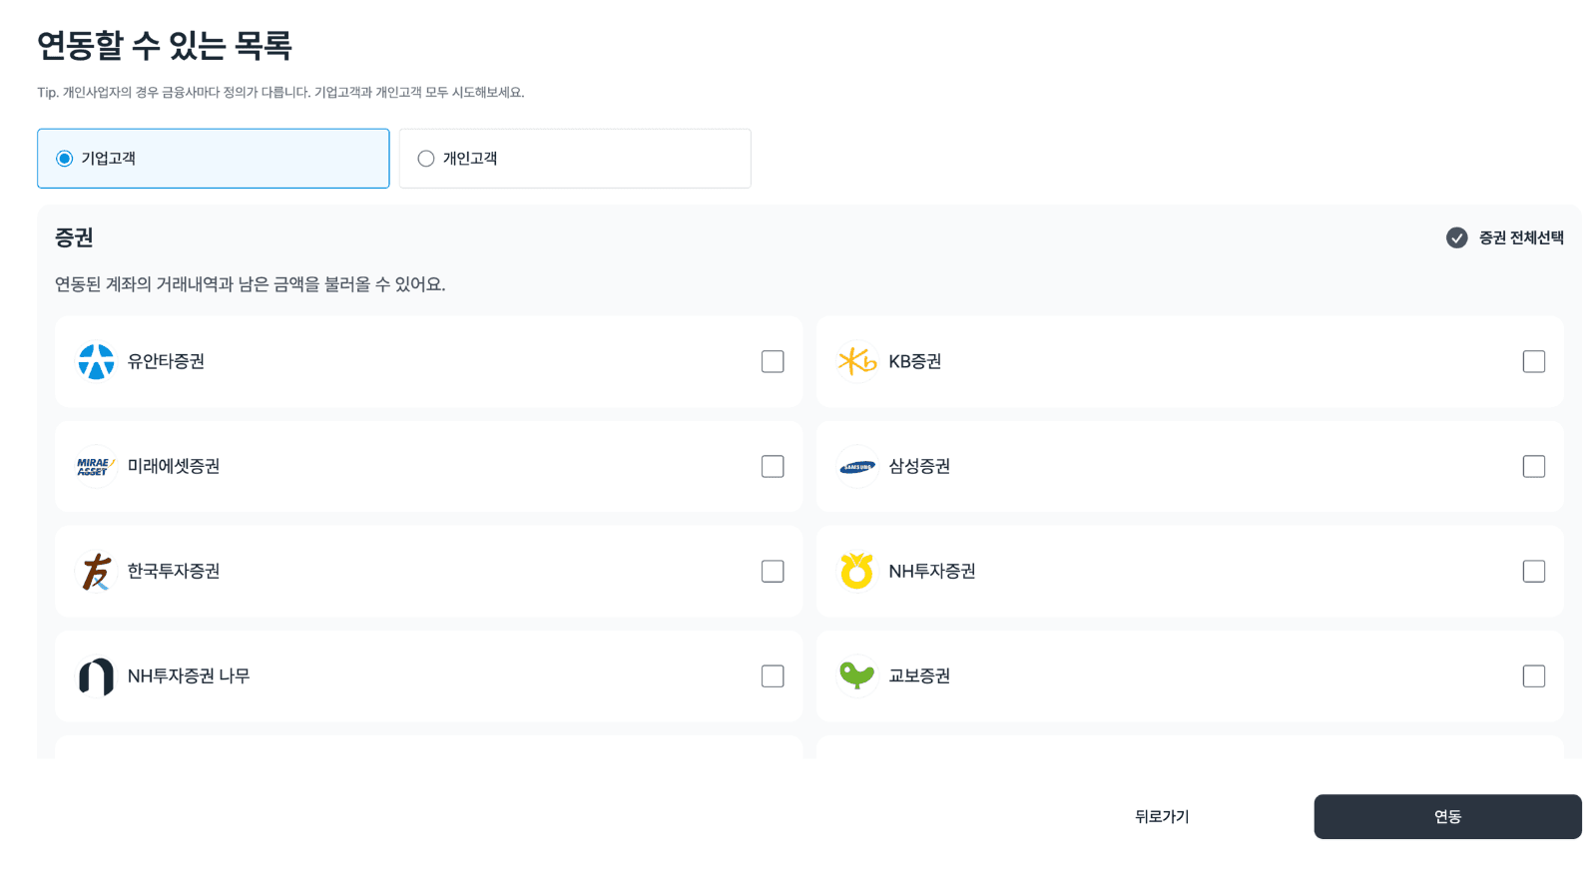This screenshot has width=1596, height=883.
Task: Click the 연동된 계좌의 거래내역 description text
Action: tap(251, 284)
